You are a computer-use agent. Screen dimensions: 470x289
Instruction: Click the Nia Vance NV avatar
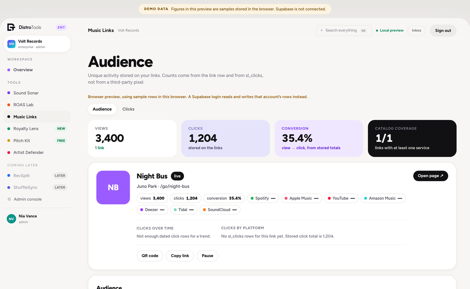11,219
